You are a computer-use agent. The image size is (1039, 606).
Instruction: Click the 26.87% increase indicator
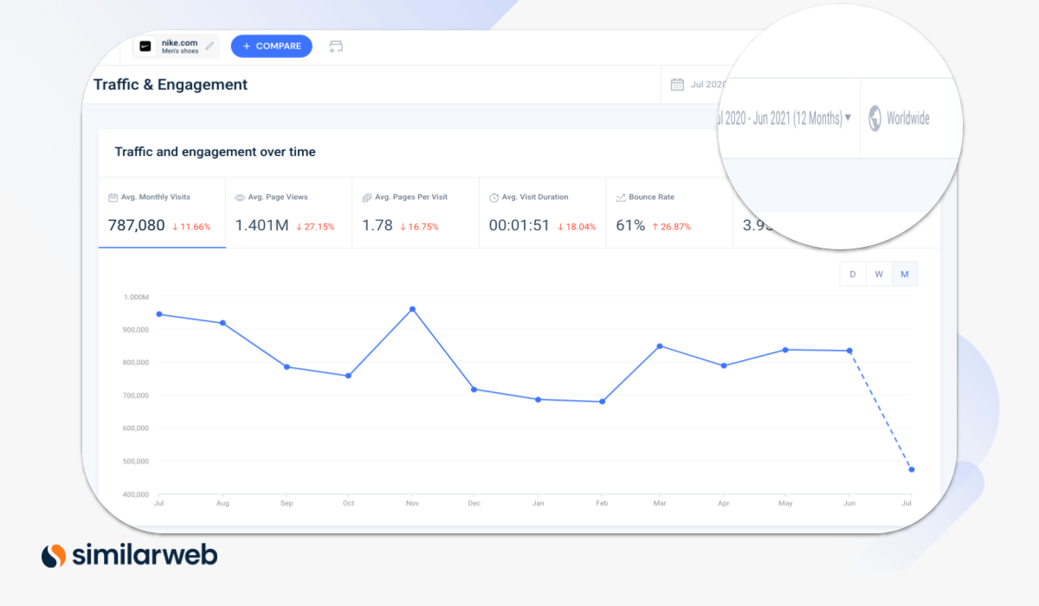click(x=672, y=227)
